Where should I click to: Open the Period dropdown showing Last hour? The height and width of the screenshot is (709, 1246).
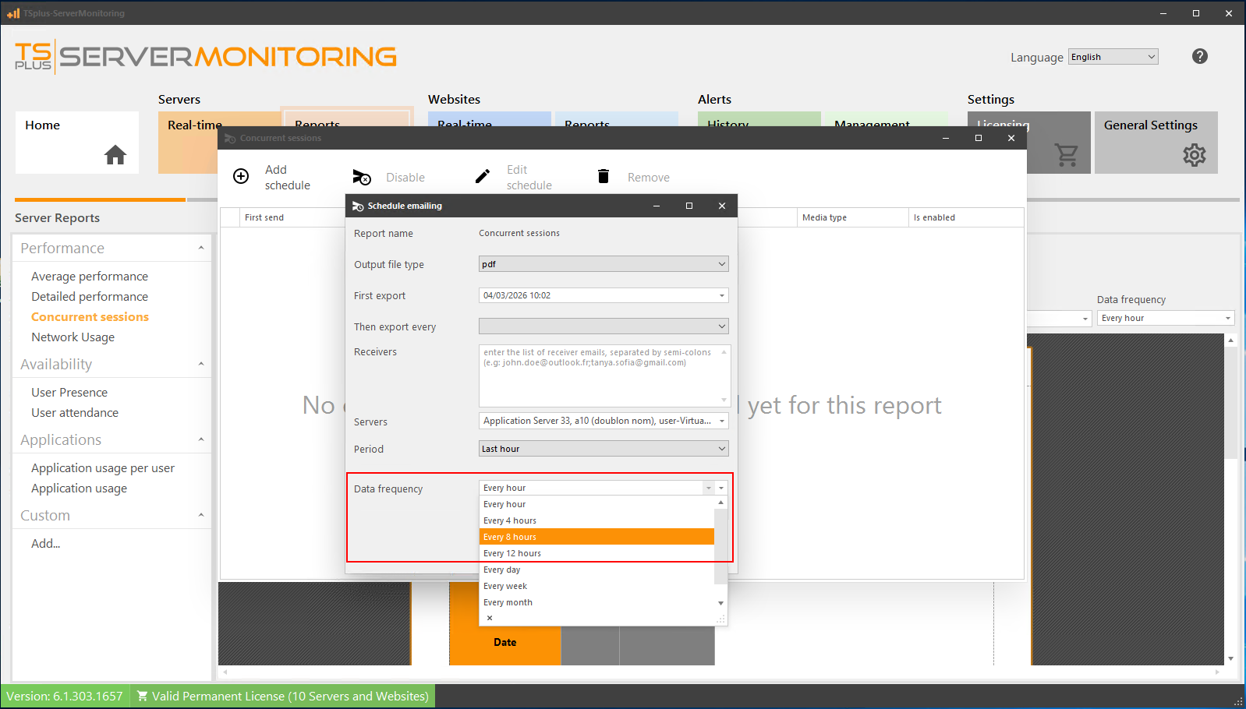click(603, 449)
